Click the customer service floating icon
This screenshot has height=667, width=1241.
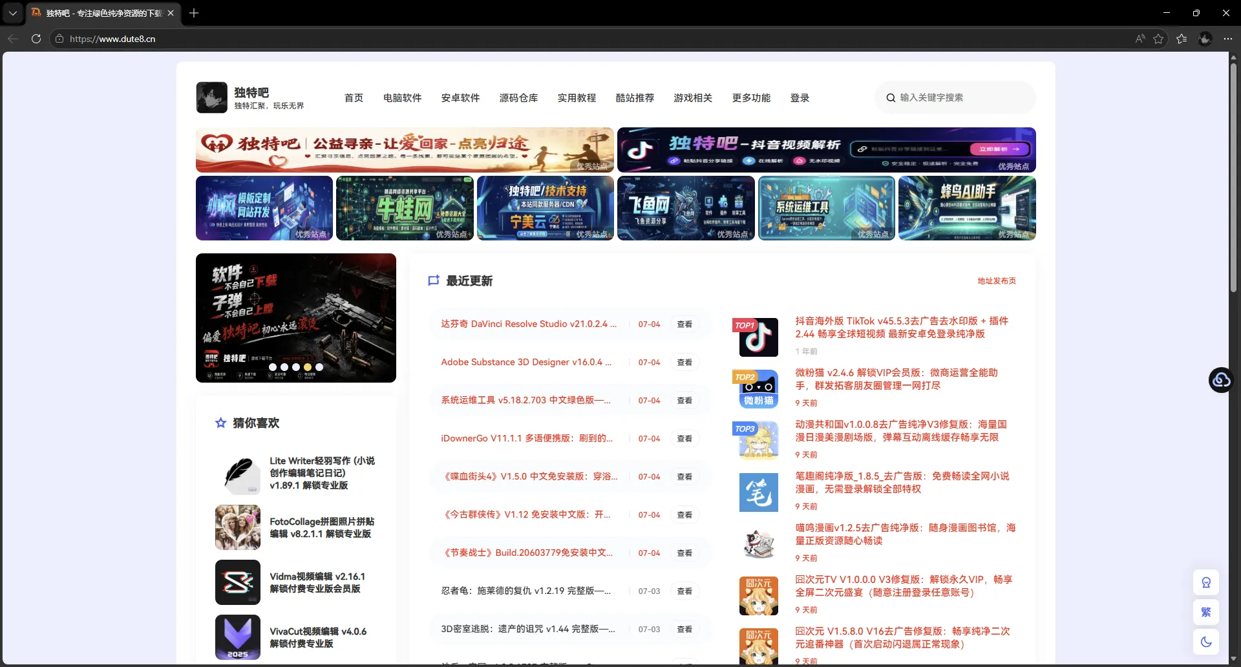point(1206,583)
